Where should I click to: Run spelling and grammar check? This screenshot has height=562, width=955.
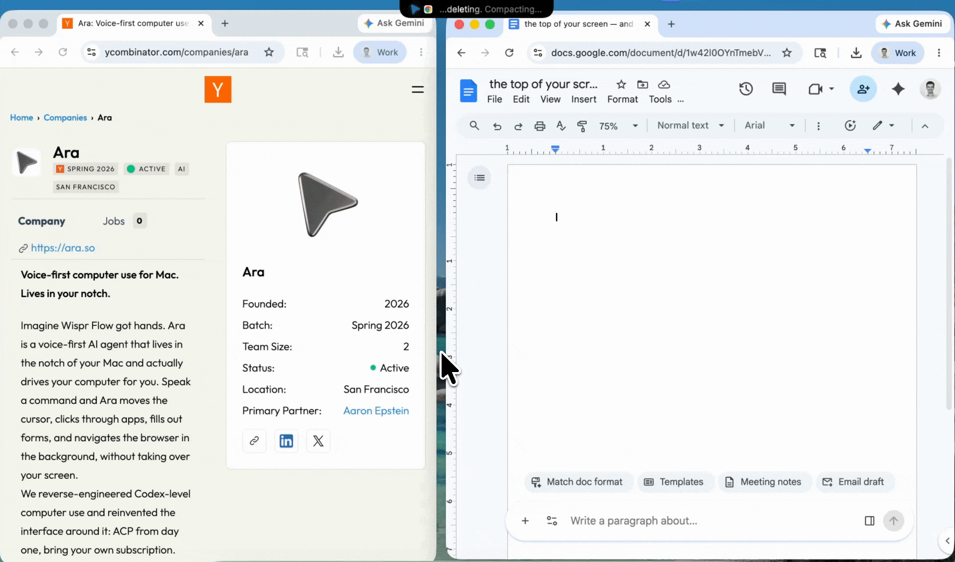[x=561, y=126]
